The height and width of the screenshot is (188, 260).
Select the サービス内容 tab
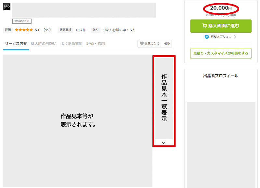16,44
